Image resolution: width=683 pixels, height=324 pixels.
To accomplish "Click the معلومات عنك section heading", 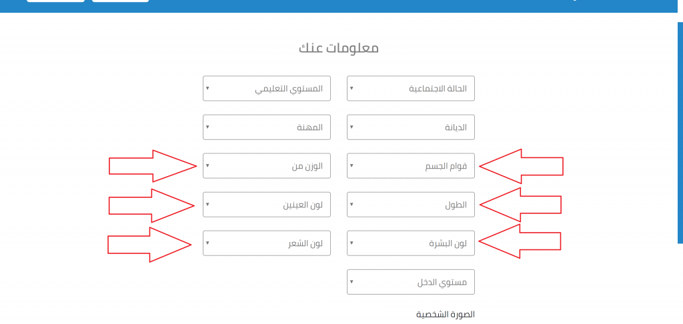I will tap(339, 48).
